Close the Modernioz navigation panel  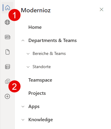point(101,10)
